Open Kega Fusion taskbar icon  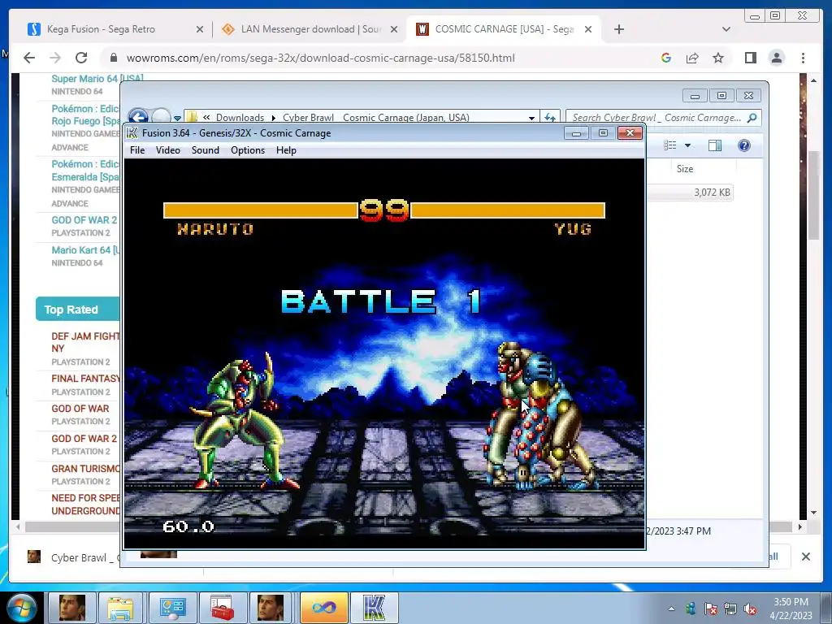(375, 608)
